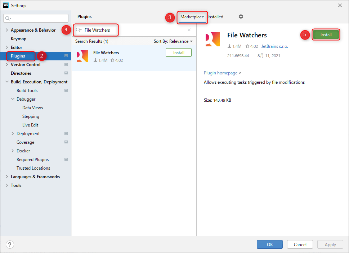The height and width of the screenshot is (253, 349).
Task: Click the plugins gear settings icon
Action: [241, 17]
